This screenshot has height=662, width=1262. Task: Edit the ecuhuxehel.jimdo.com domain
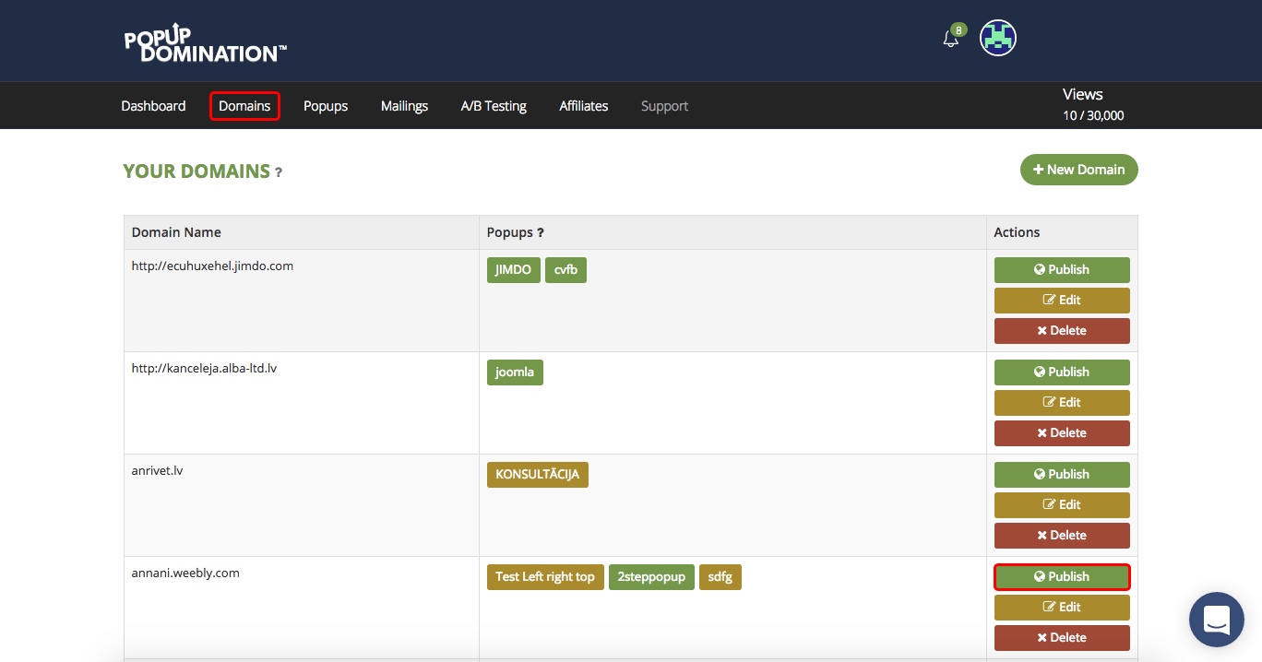pos(1062,300)
